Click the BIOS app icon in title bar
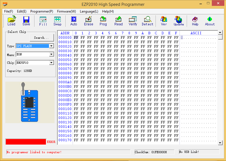 coord(5,4)
